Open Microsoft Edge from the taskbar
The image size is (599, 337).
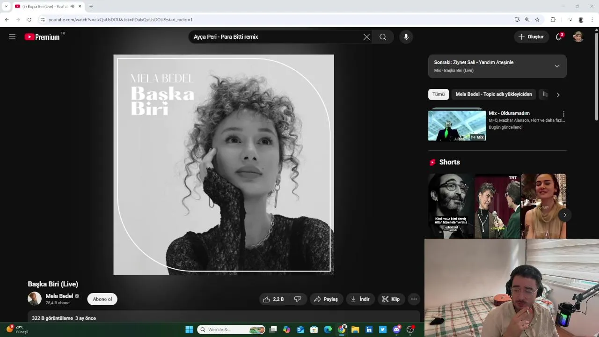[328, 330]
